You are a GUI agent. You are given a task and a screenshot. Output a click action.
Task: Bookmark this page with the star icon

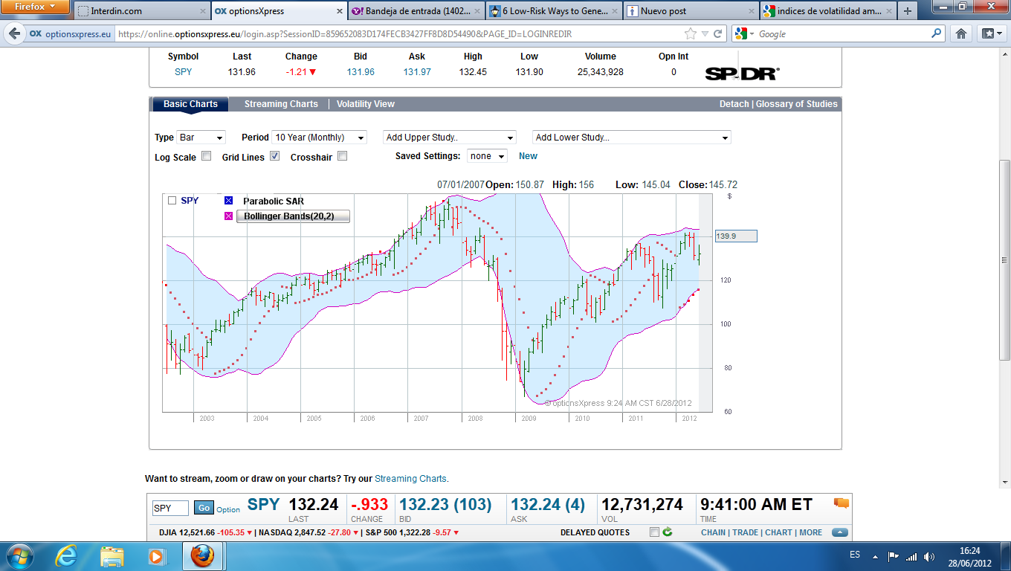coord(691,33)
